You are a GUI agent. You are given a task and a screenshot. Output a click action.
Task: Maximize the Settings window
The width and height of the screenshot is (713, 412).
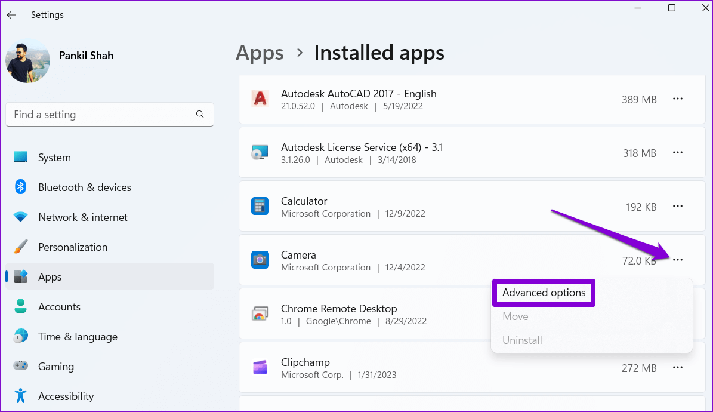point(672,8)
